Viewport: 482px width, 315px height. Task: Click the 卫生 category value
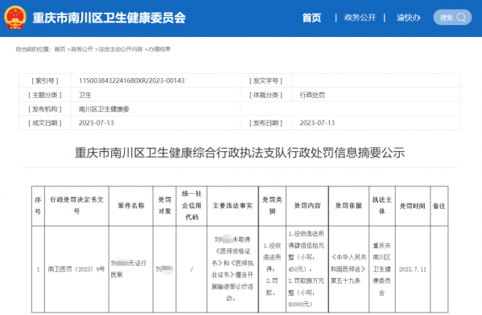click(x=85, y=95)
